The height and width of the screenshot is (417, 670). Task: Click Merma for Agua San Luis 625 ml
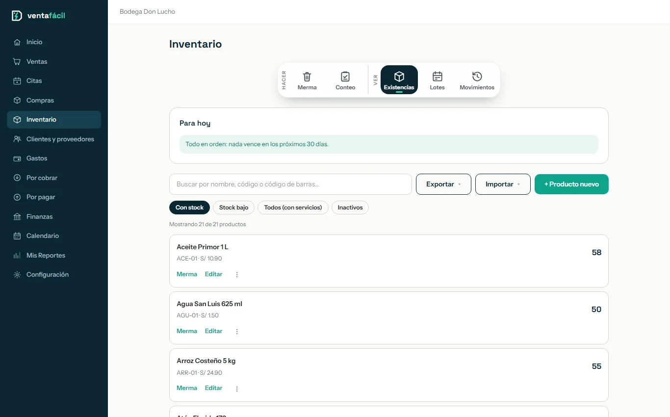(x=187, y=331)
